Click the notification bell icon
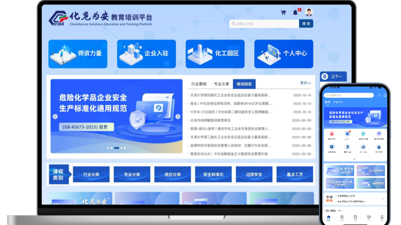The width and height of the screenshot is (401, 225). 295,13
